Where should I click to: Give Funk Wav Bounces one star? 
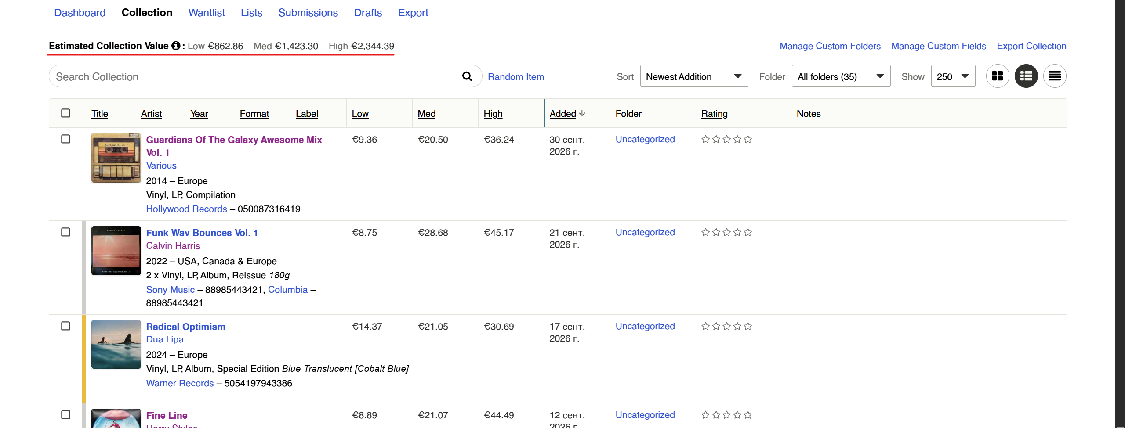706,232
